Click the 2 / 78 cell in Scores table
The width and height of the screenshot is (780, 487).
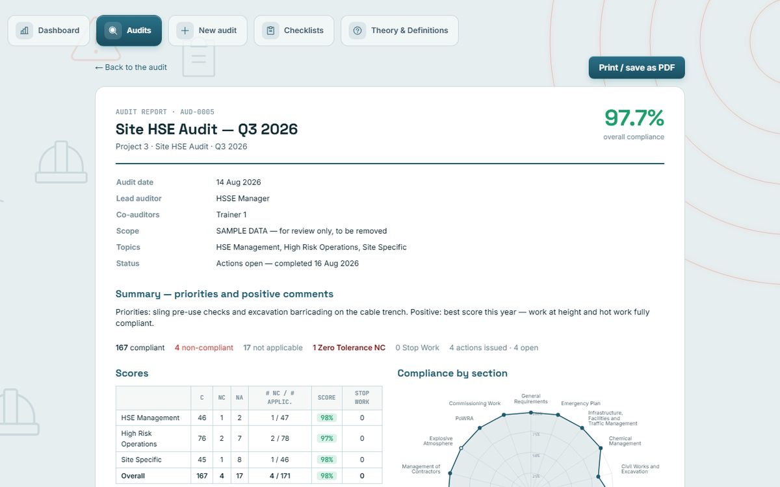pyautogui.click(x=281, y=439)
